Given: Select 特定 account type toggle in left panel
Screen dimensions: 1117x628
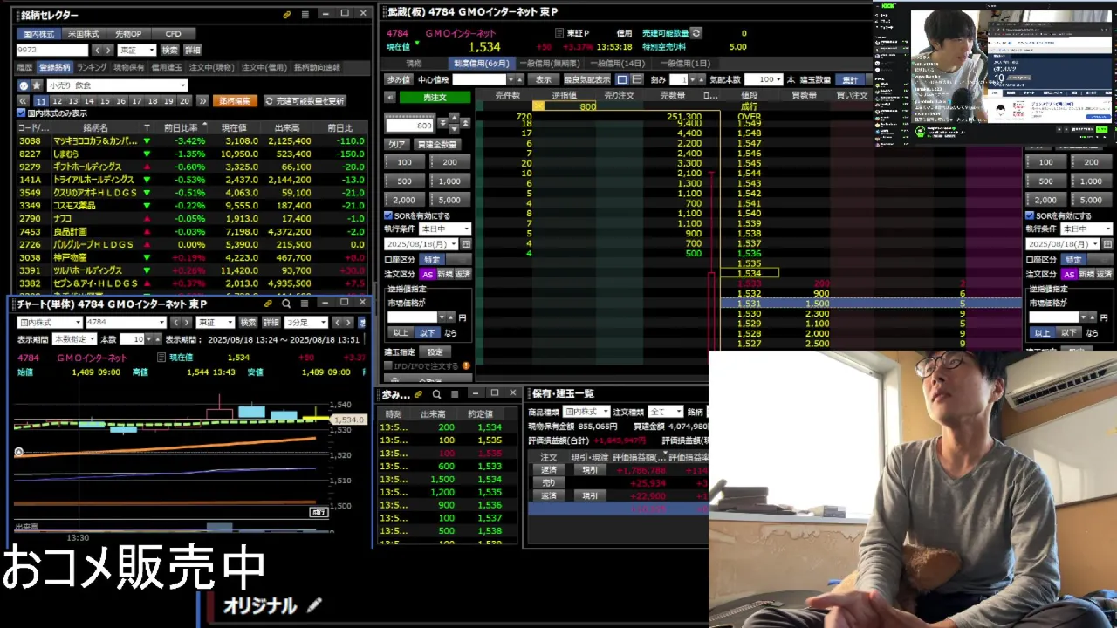Looking at the screenshot, I should point(433,260).
